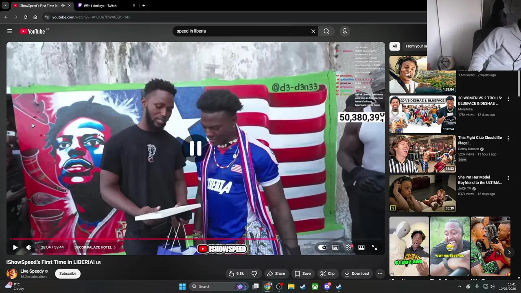Open the 'GOT HIS REVENGE' Short

pyautogui.click(x=450, y=246)
